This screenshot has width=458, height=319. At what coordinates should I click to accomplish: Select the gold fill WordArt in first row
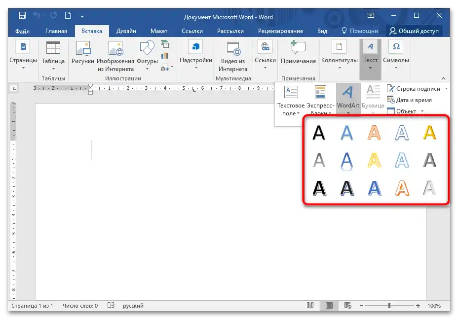430,133
